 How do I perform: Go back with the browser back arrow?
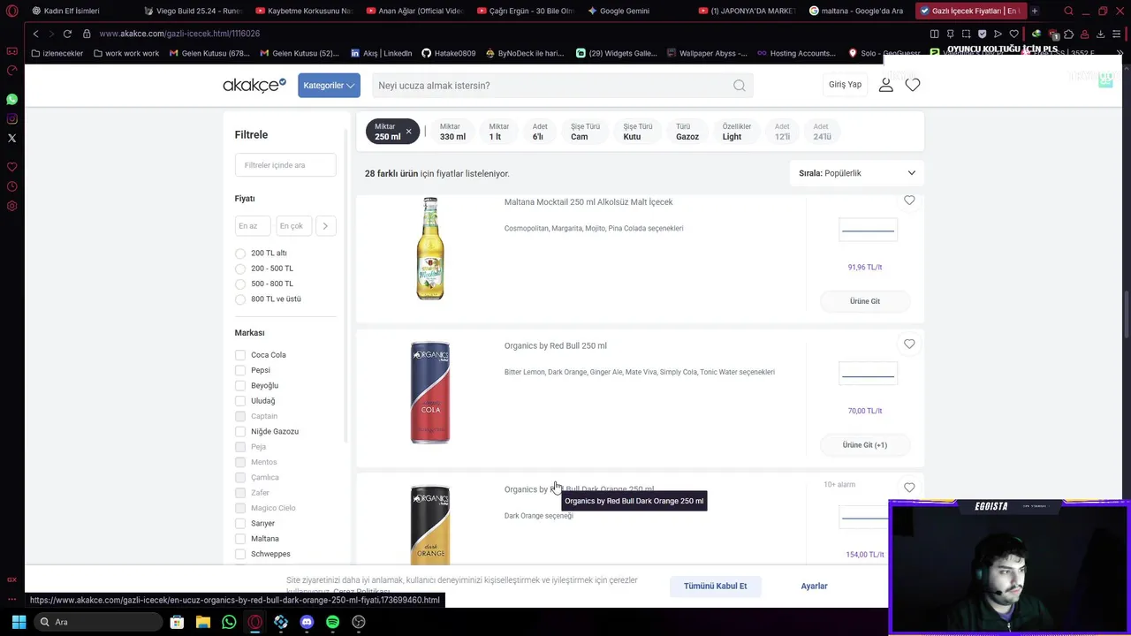35,34
